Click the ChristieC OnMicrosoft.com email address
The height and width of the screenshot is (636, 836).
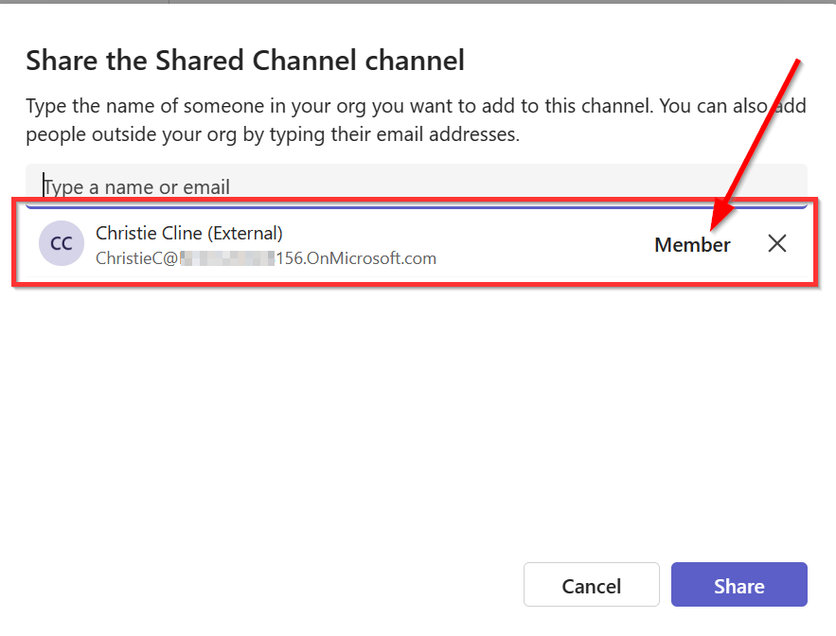(265, 257)
